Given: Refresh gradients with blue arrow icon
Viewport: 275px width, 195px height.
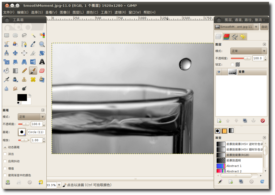Looking at the screenshot, I should point(262,181).
